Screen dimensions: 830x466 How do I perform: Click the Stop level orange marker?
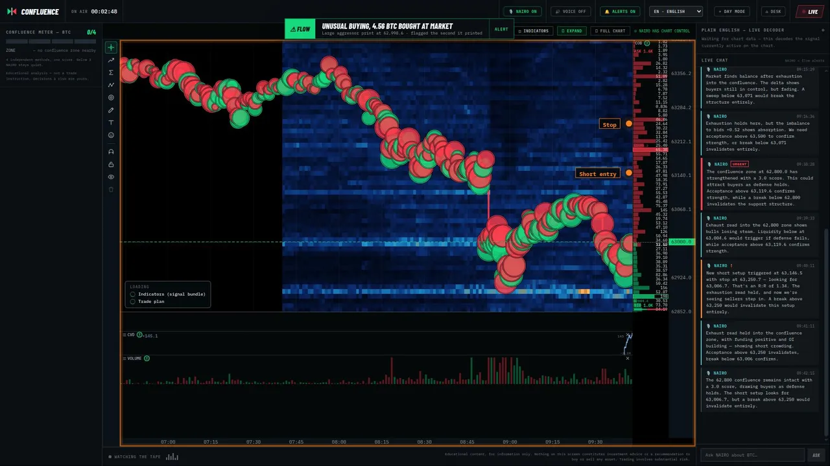pos(628,124)
